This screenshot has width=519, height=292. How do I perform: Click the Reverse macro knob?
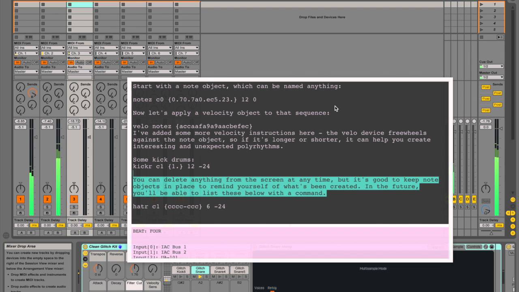(116, 268)
